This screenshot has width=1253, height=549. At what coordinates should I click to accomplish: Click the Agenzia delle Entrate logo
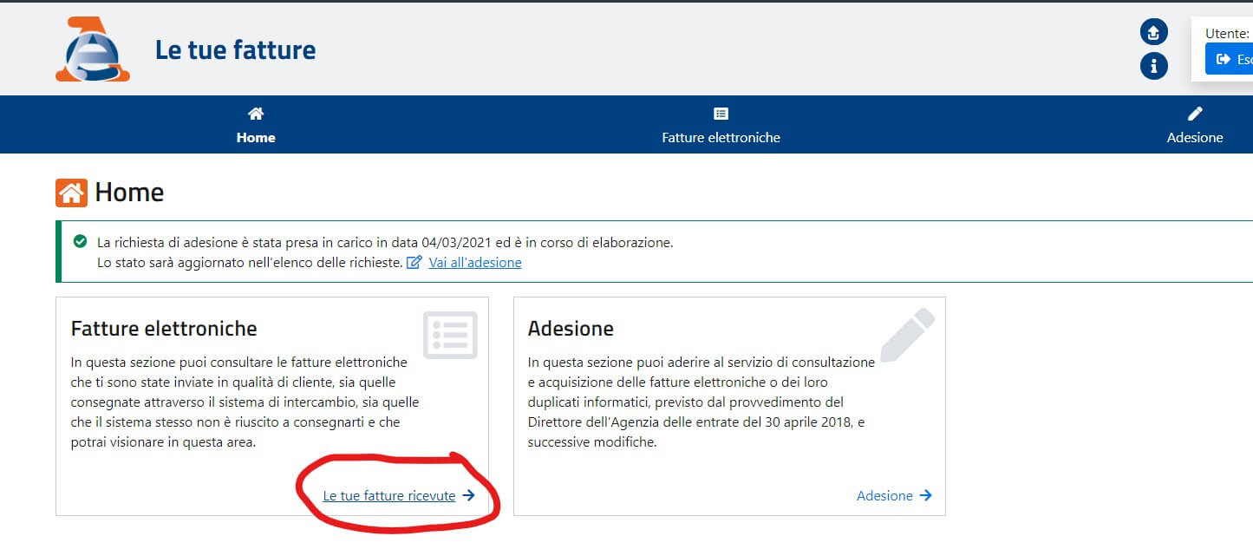click(x=92, y=49)
